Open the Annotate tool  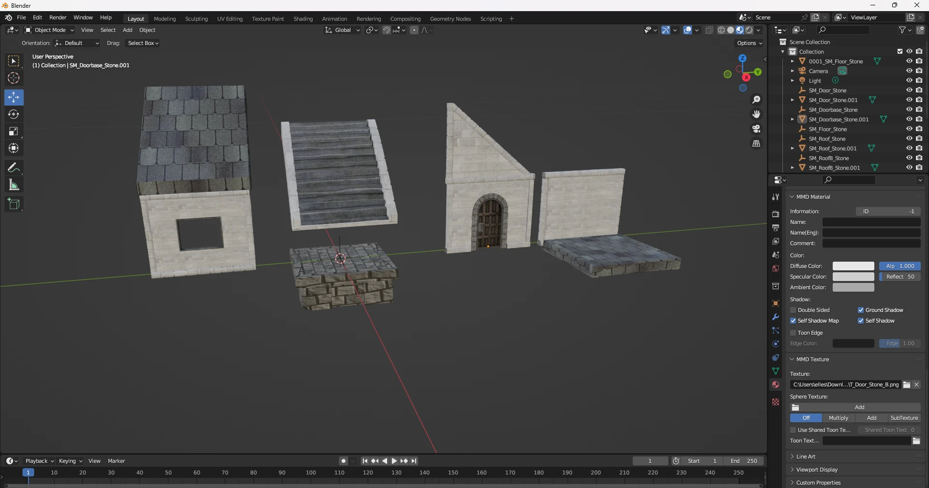tap(14, 167)
